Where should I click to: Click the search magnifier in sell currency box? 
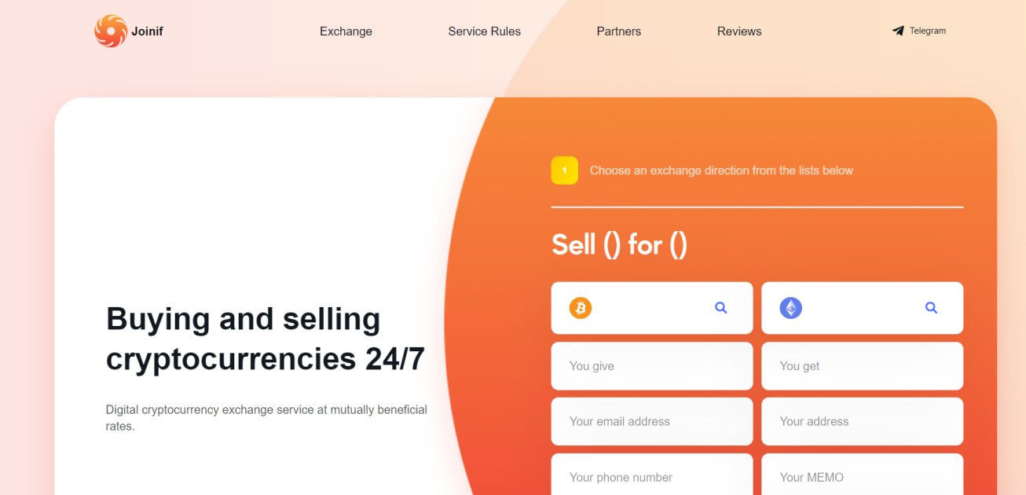pyautogui.click(x=720, y=308)
